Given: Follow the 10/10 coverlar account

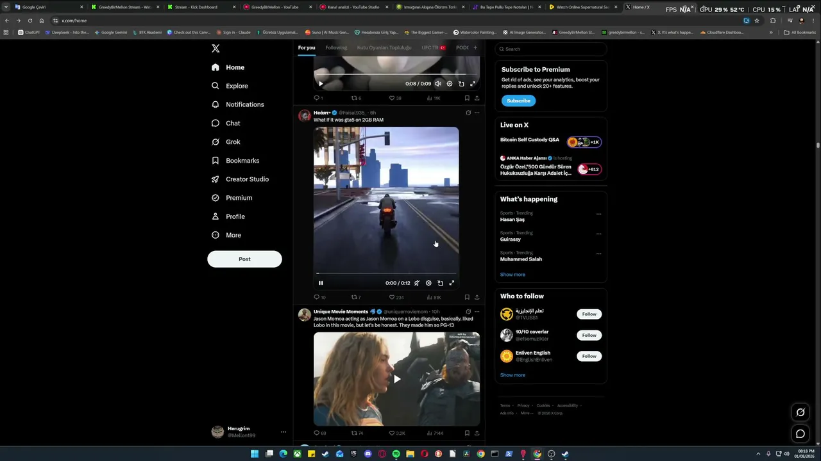Looking at the screenshot, I should [589, 335].
